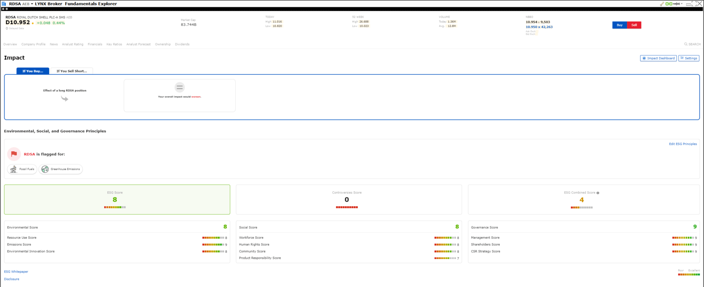Open the Overview tab

(10, 44)
